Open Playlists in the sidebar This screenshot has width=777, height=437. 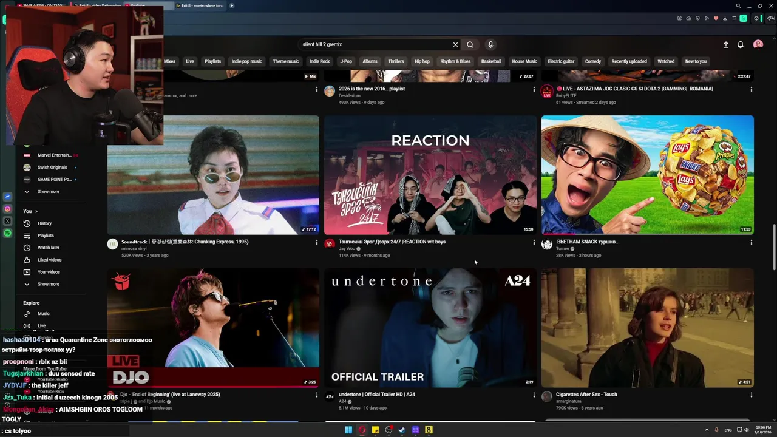46,235
